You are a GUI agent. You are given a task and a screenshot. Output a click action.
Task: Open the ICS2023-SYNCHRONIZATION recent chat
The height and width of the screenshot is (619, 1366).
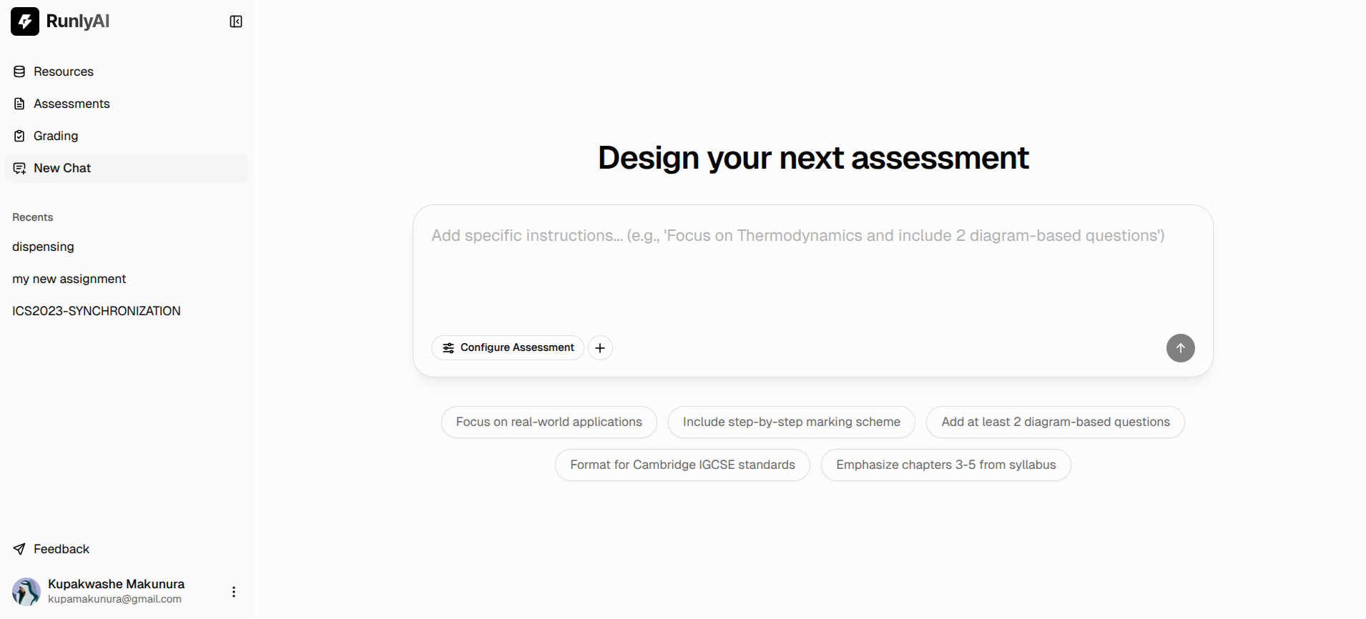[96, 311]
